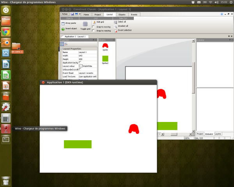Close the Application 1 DX9 runtime window
This screenshot has width=234, height=187.
pyautogui.click(x=43, y=82)
